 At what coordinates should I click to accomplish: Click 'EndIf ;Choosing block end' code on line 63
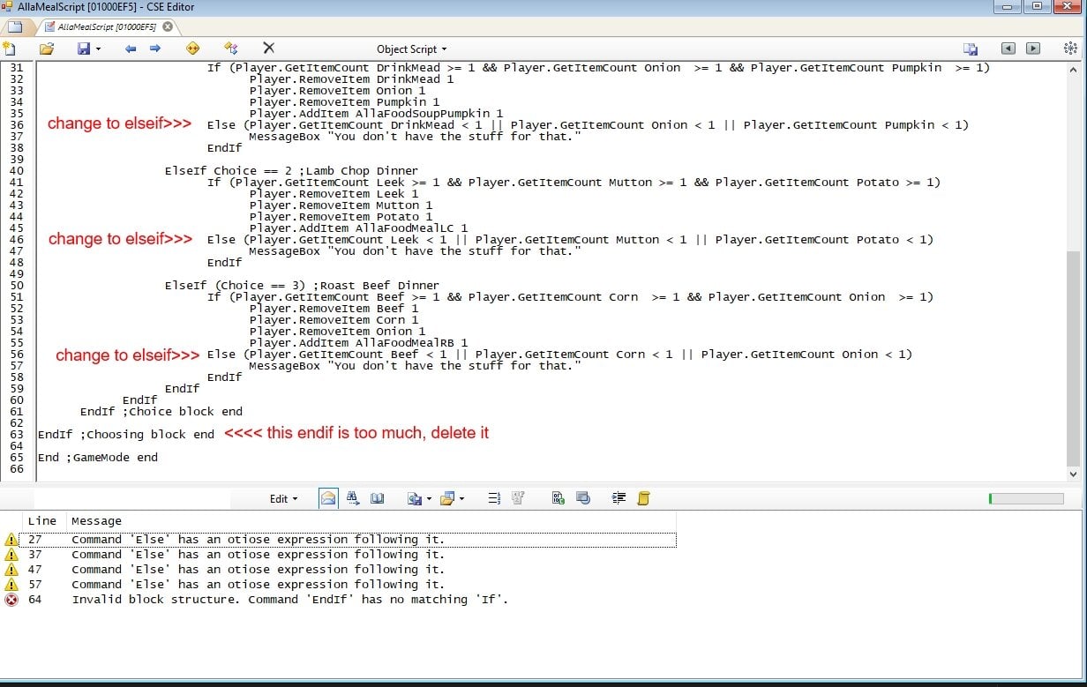tap(125, 434)
